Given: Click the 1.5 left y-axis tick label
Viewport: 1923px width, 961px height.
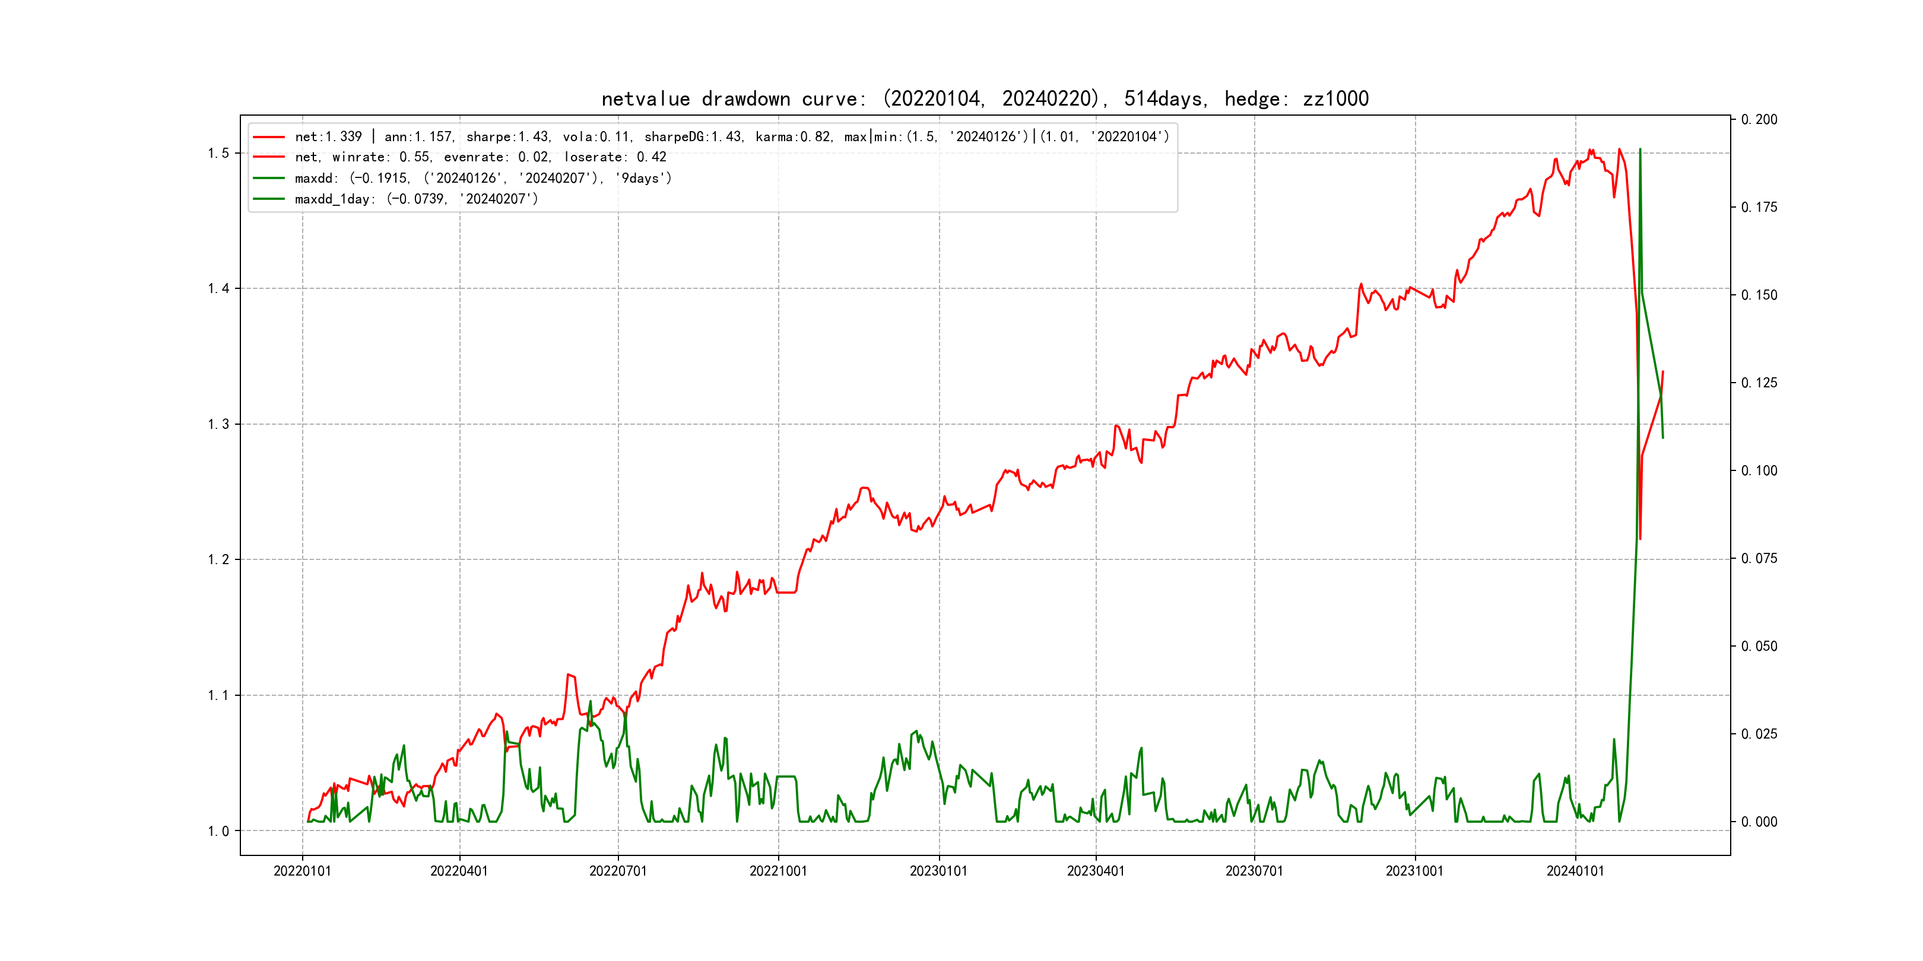Looking at the screenshot, I should click(x=218, y=154).
